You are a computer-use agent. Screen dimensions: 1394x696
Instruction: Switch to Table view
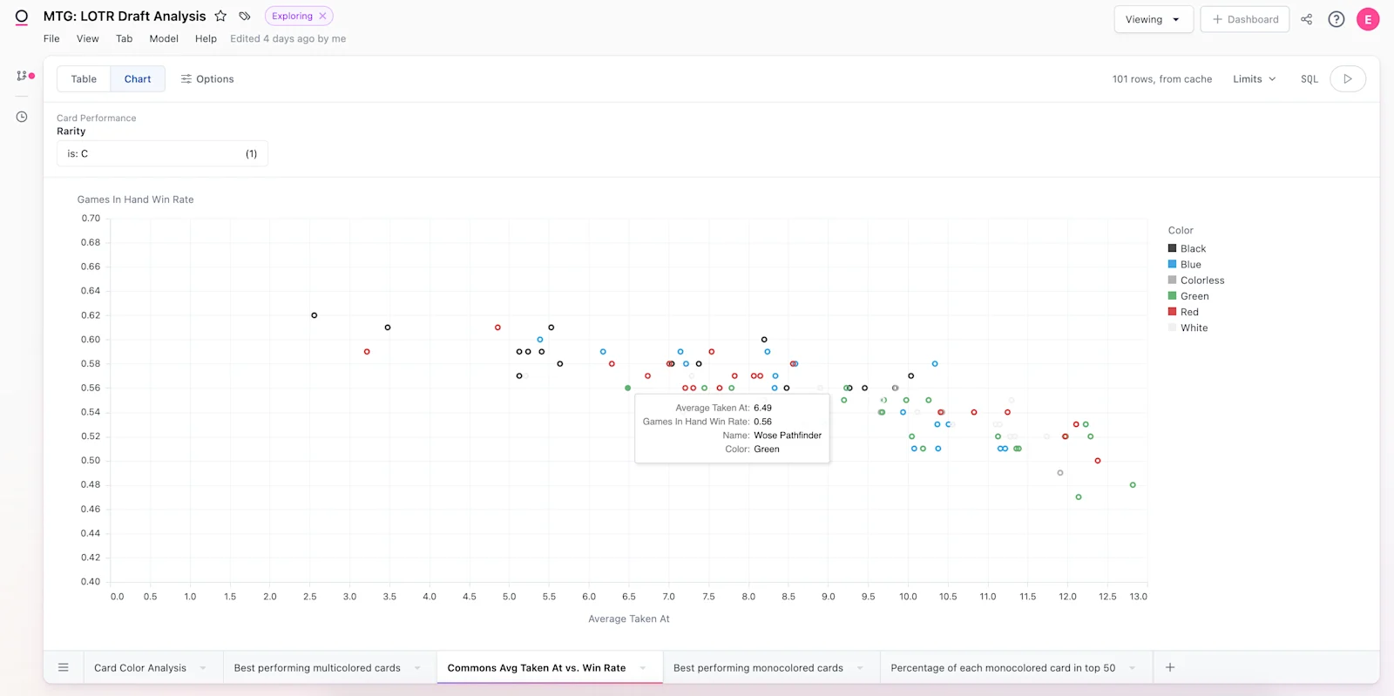click(84, 79)
